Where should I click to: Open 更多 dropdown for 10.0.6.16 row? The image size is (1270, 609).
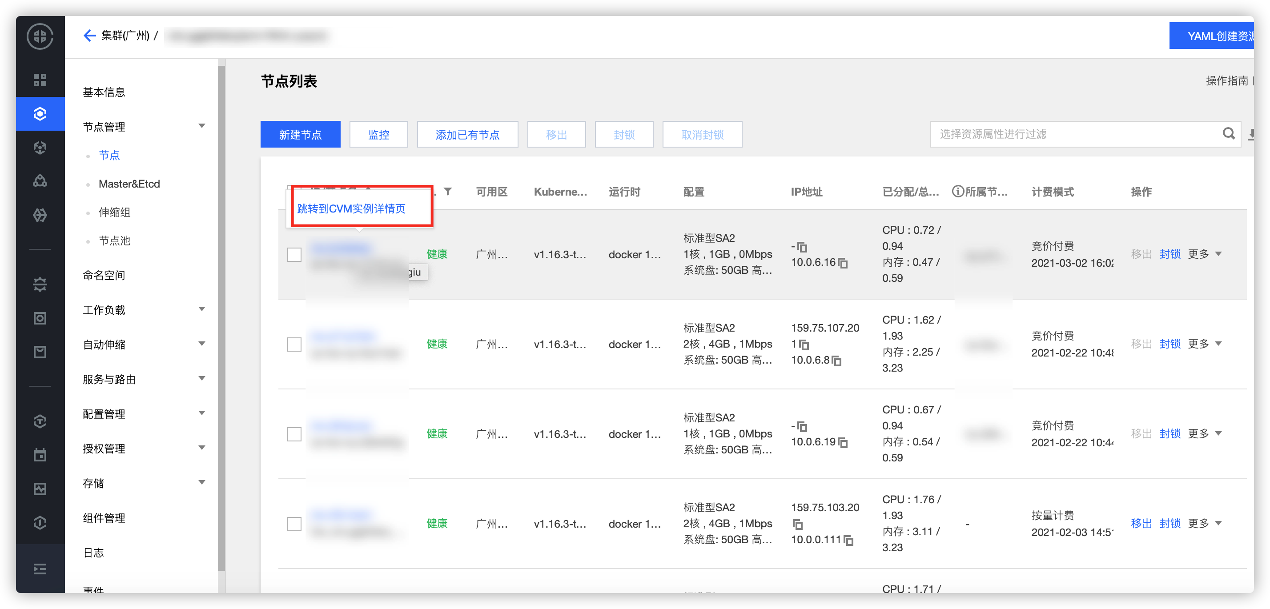[1205, 254]
